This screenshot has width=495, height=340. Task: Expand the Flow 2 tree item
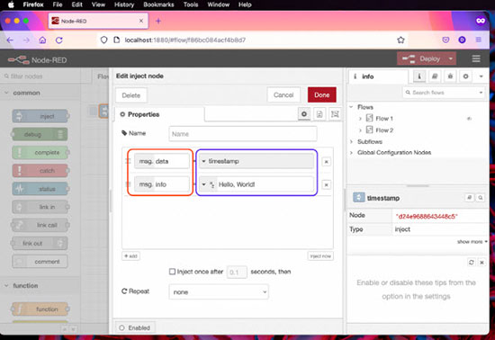360,130
